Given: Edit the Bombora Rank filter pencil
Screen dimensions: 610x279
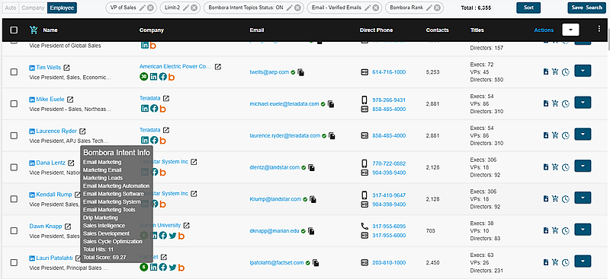Looking at the screenshot, I should pyautogui.click(x=429, y=8).
